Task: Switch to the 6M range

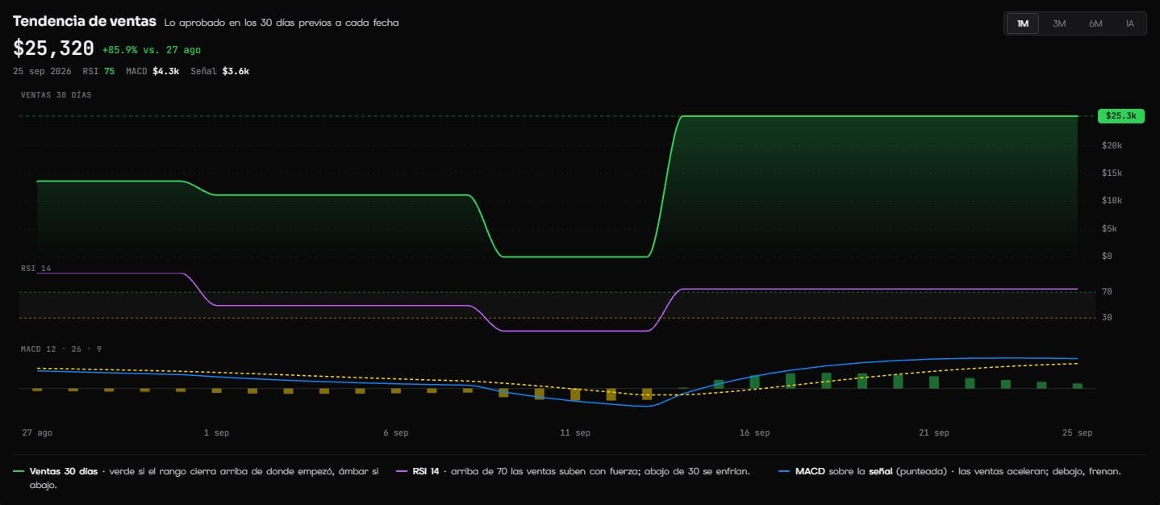Action: 1095,23
